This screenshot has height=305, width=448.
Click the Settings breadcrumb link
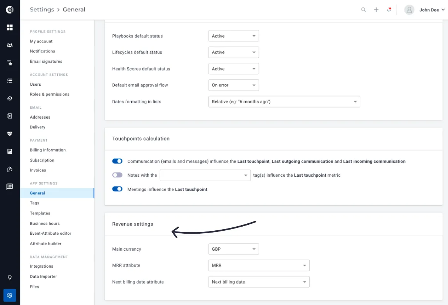[x=42, y=10]
